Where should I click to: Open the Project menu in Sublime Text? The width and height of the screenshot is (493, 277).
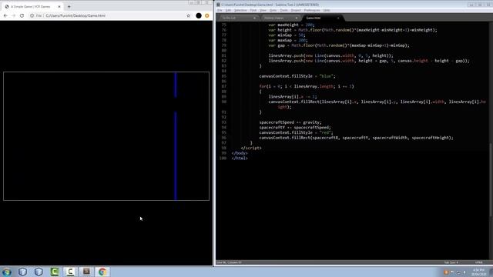pyautogui.click(x=296, y=10)
